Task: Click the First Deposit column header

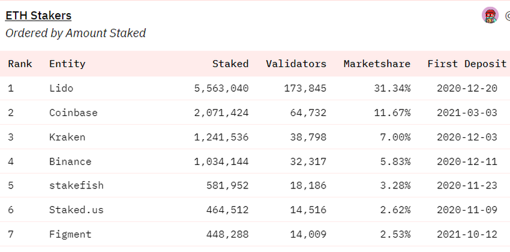Action: click(x=462, y=64)
